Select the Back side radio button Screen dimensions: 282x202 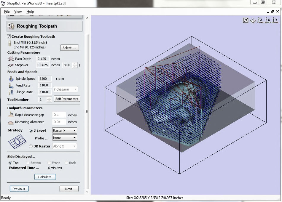click(66, 163)
